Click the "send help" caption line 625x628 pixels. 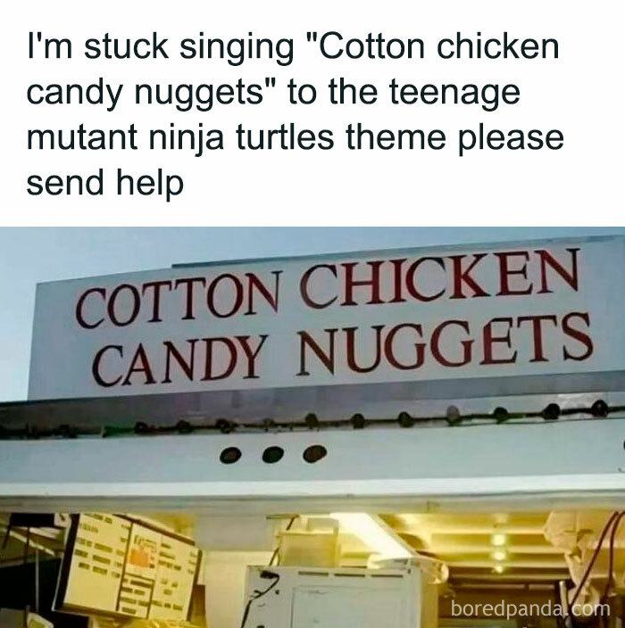105,182
